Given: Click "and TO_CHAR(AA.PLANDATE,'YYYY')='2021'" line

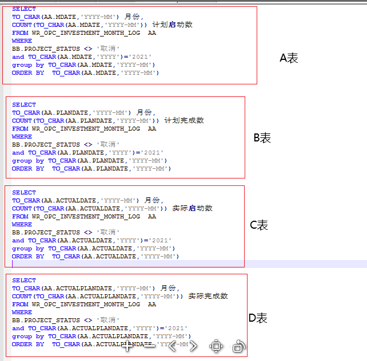Looking at the screenshot, I should [x=88, y=152].
